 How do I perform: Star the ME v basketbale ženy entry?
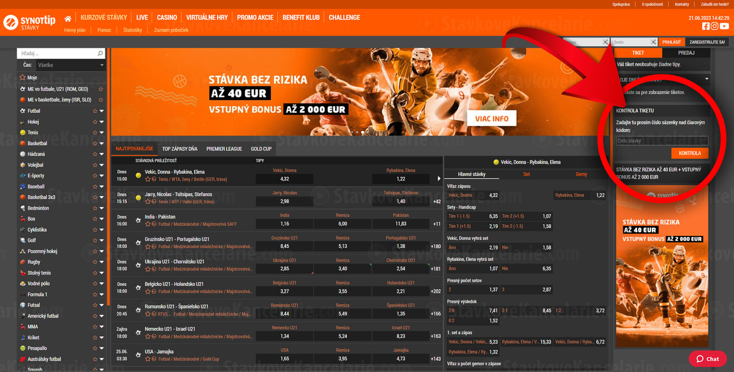point(100,100)
